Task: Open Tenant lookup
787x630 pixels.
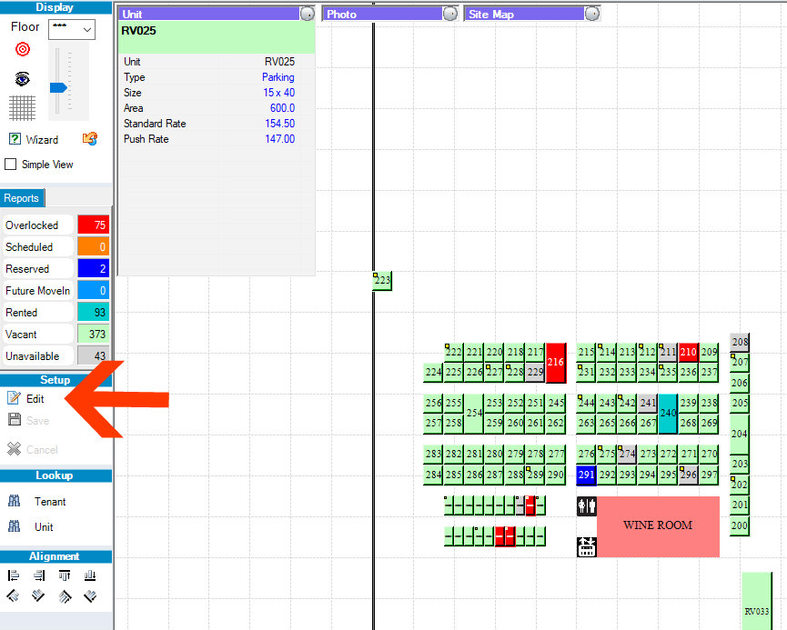Action: pyautogui.click(x=37, y=501)
